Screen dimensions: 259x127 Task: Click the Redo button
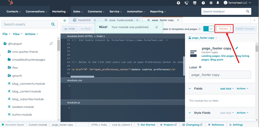86,29
